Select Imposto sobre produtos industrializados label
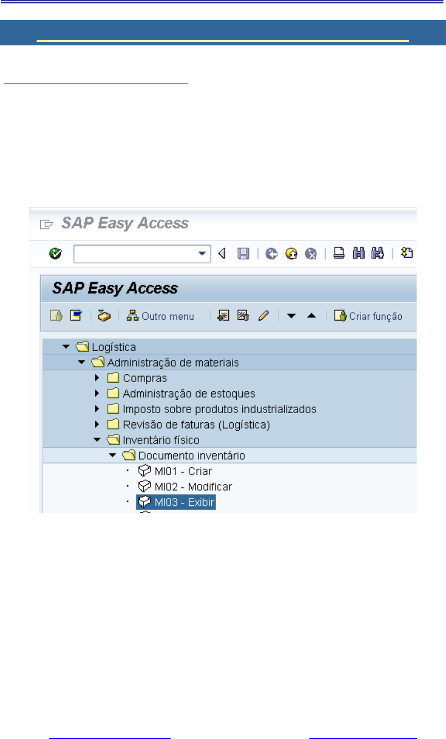 (220, 409)
